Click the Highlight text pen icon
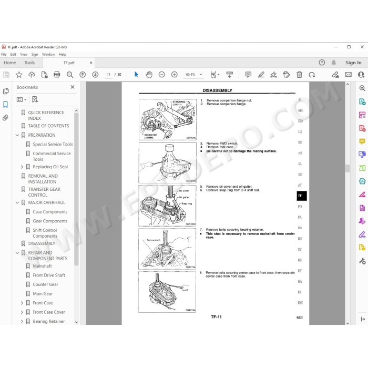 point(261,75)
